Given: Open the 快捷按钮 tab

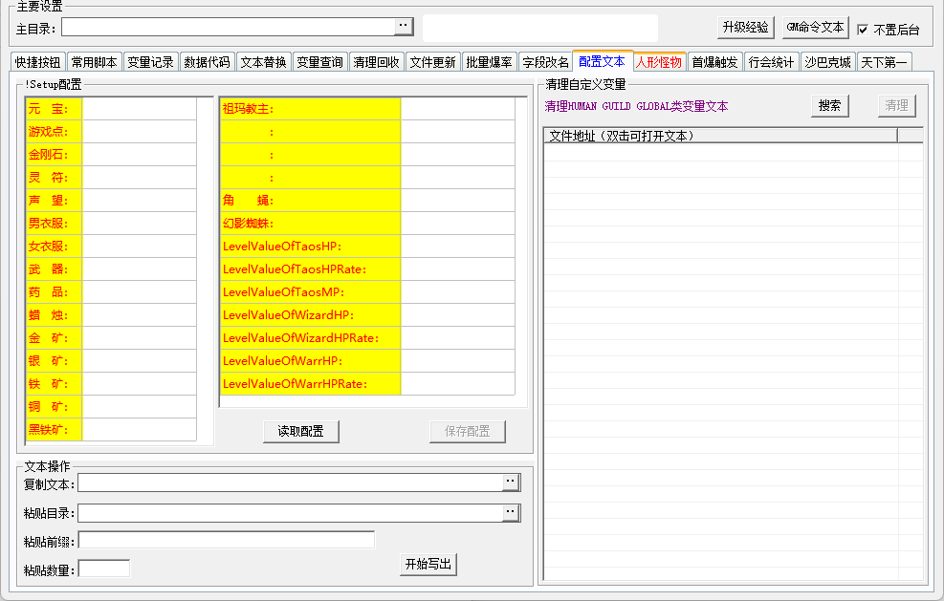Looking at the screenshot, I should (x=38, y=62).
